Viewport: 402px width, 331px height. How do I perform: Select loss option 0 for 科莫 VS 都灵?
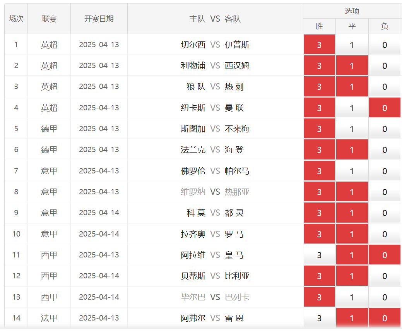(x=385, y=213)
